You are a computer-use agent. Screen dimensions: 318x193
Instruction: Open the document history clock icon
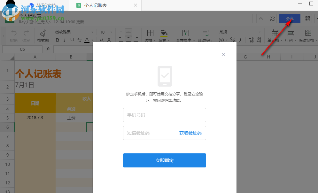click(x=272, y=19)
